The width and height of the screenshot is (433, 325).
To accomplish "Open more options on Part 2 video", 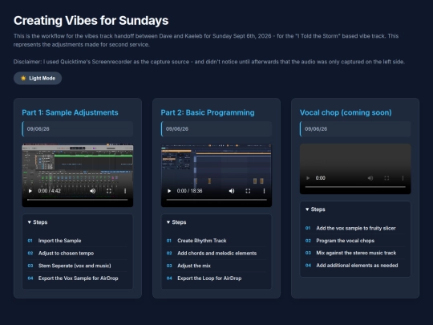I will (x=264, y=191).
